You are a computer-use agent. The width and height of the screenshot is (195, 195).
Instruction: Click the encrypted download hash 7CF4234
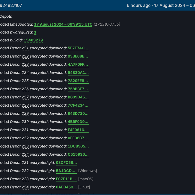tap(78, 106)
